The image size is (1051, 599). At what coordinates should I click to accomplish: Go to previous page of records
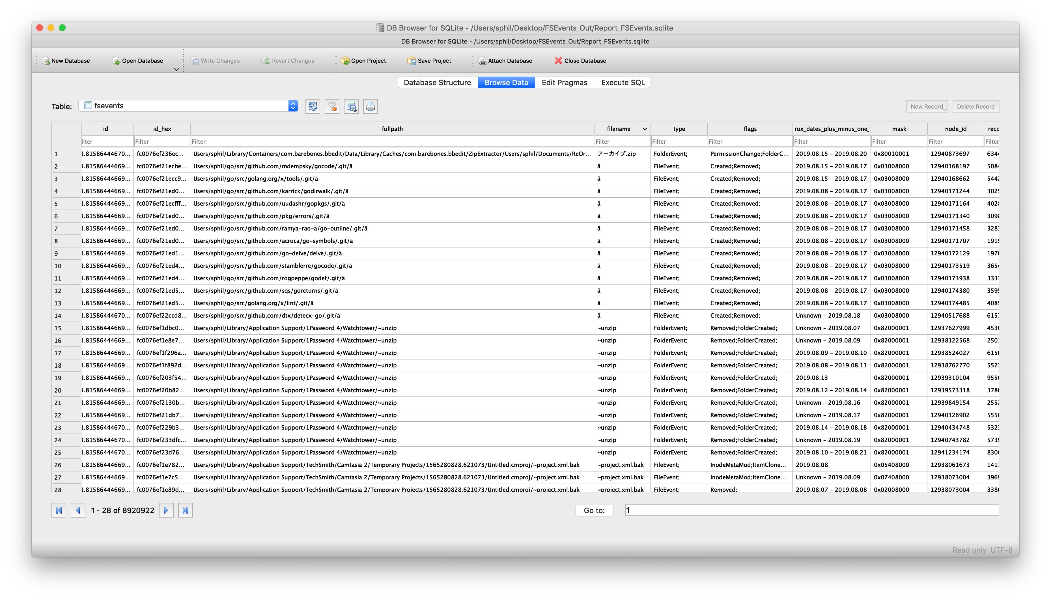click(x=78, y=510)
